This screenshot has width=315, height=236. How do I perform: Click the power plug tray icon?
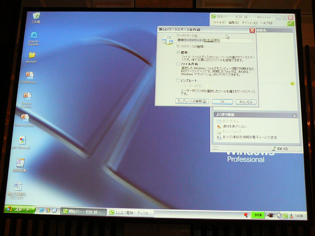pos(270,216)
